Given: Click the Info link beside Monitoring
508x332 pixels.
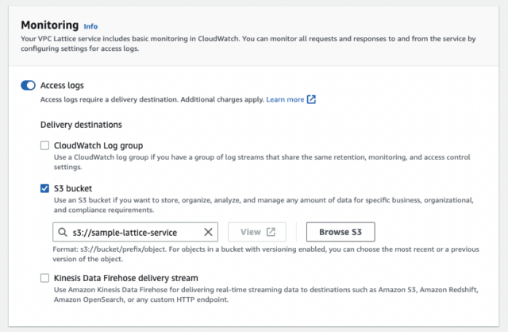Looking at the screenshot, I should coord(90,26).
